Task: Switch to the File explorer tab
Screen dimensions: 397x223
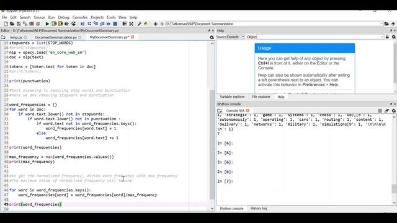Action: (x=261, y=97)
